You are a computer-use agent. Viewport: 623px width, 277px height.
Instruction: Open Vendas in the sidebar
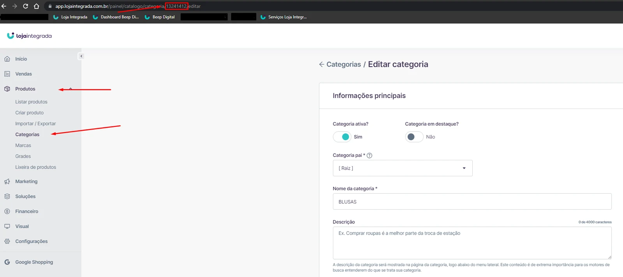[x=23, y=74]
